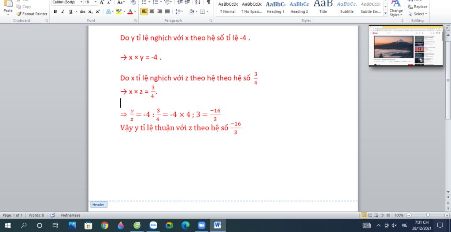Click the Words: 0 status indicator

point(36,215)
